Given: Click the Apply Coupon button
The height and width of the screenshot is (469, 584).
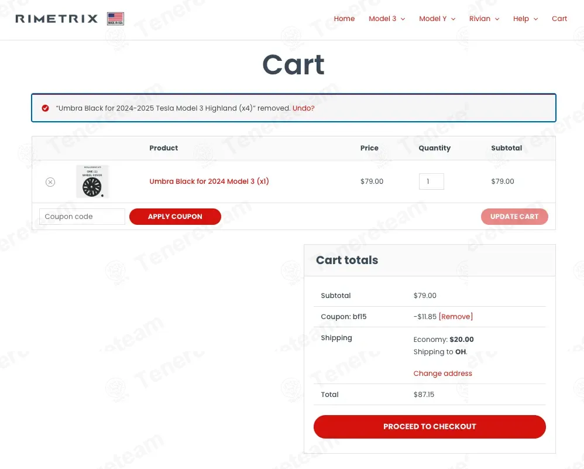Looking at the screenshot, I should pos(175,217).
